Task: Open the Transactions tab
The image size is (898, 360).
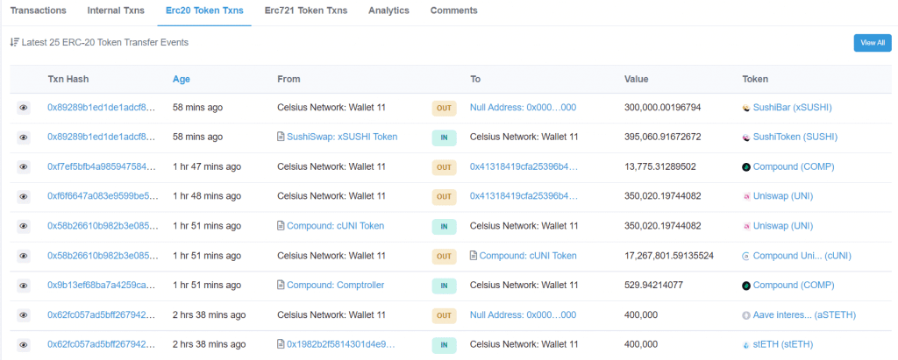Action: pyautogui.click(x=39, y=11)
